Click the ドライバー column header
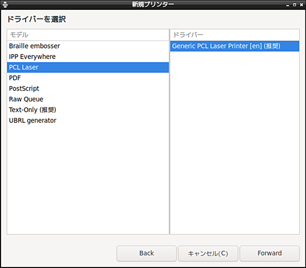The width and height of the screenshot is (306, 268). [234, 35]
